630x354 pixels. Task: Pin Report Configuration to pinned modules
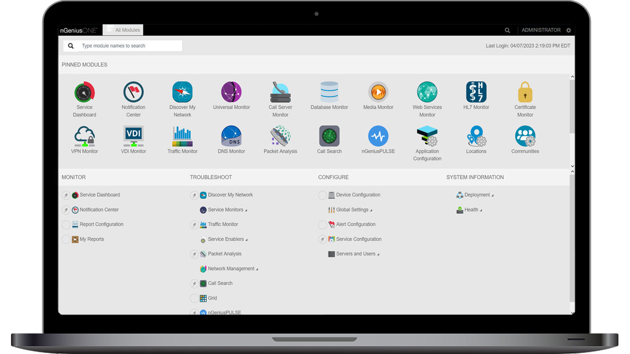(x=66, y=224)
